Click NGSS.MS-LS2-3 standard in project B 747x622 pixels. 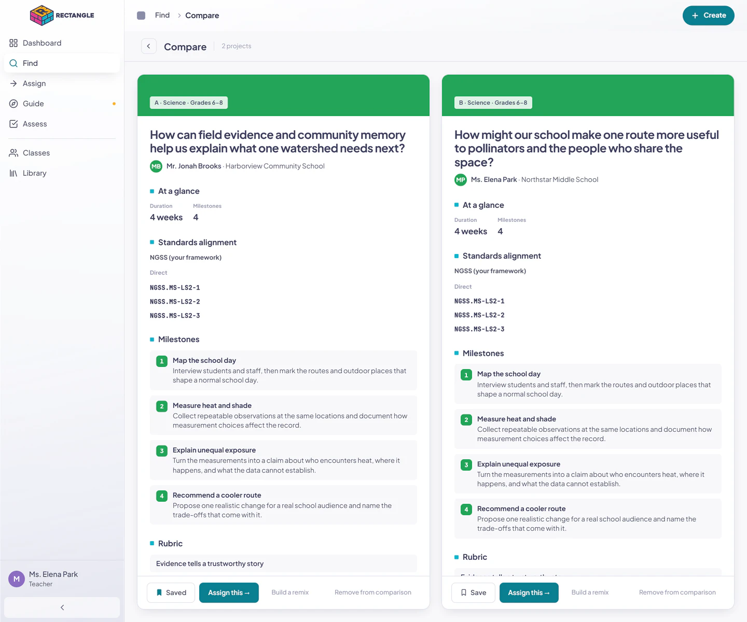pos(479,329)
